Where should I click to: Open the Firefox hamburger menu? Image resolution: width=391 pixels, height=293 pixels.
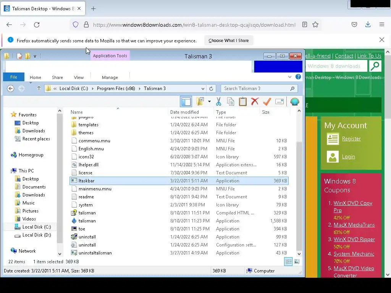[x=382, y=24]
